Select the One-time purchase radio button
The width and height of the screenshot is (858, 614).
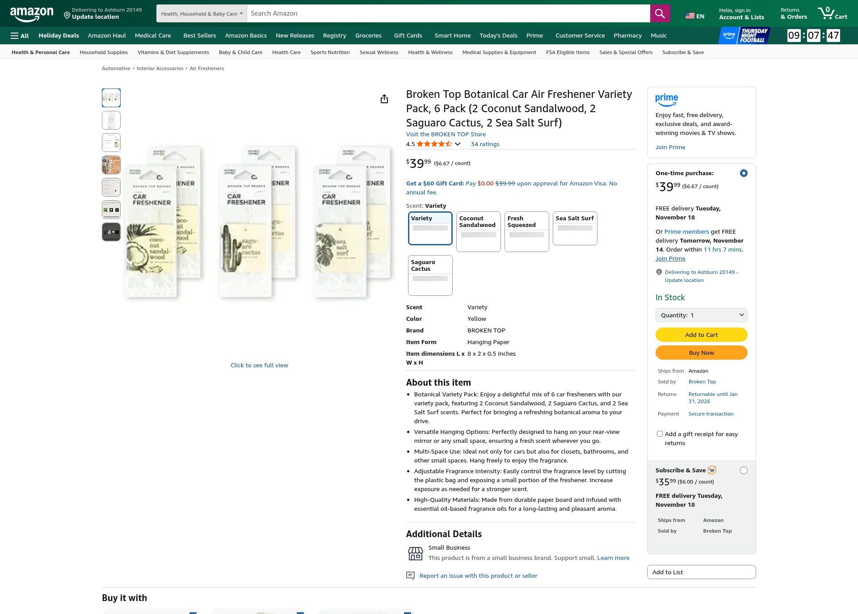pyautogui.click(x=744, y=173)
